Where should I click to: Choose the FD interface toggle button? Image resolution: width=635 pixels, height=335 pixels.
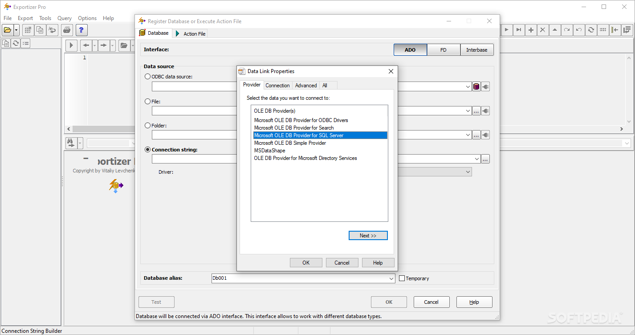[x=444, y=50]
